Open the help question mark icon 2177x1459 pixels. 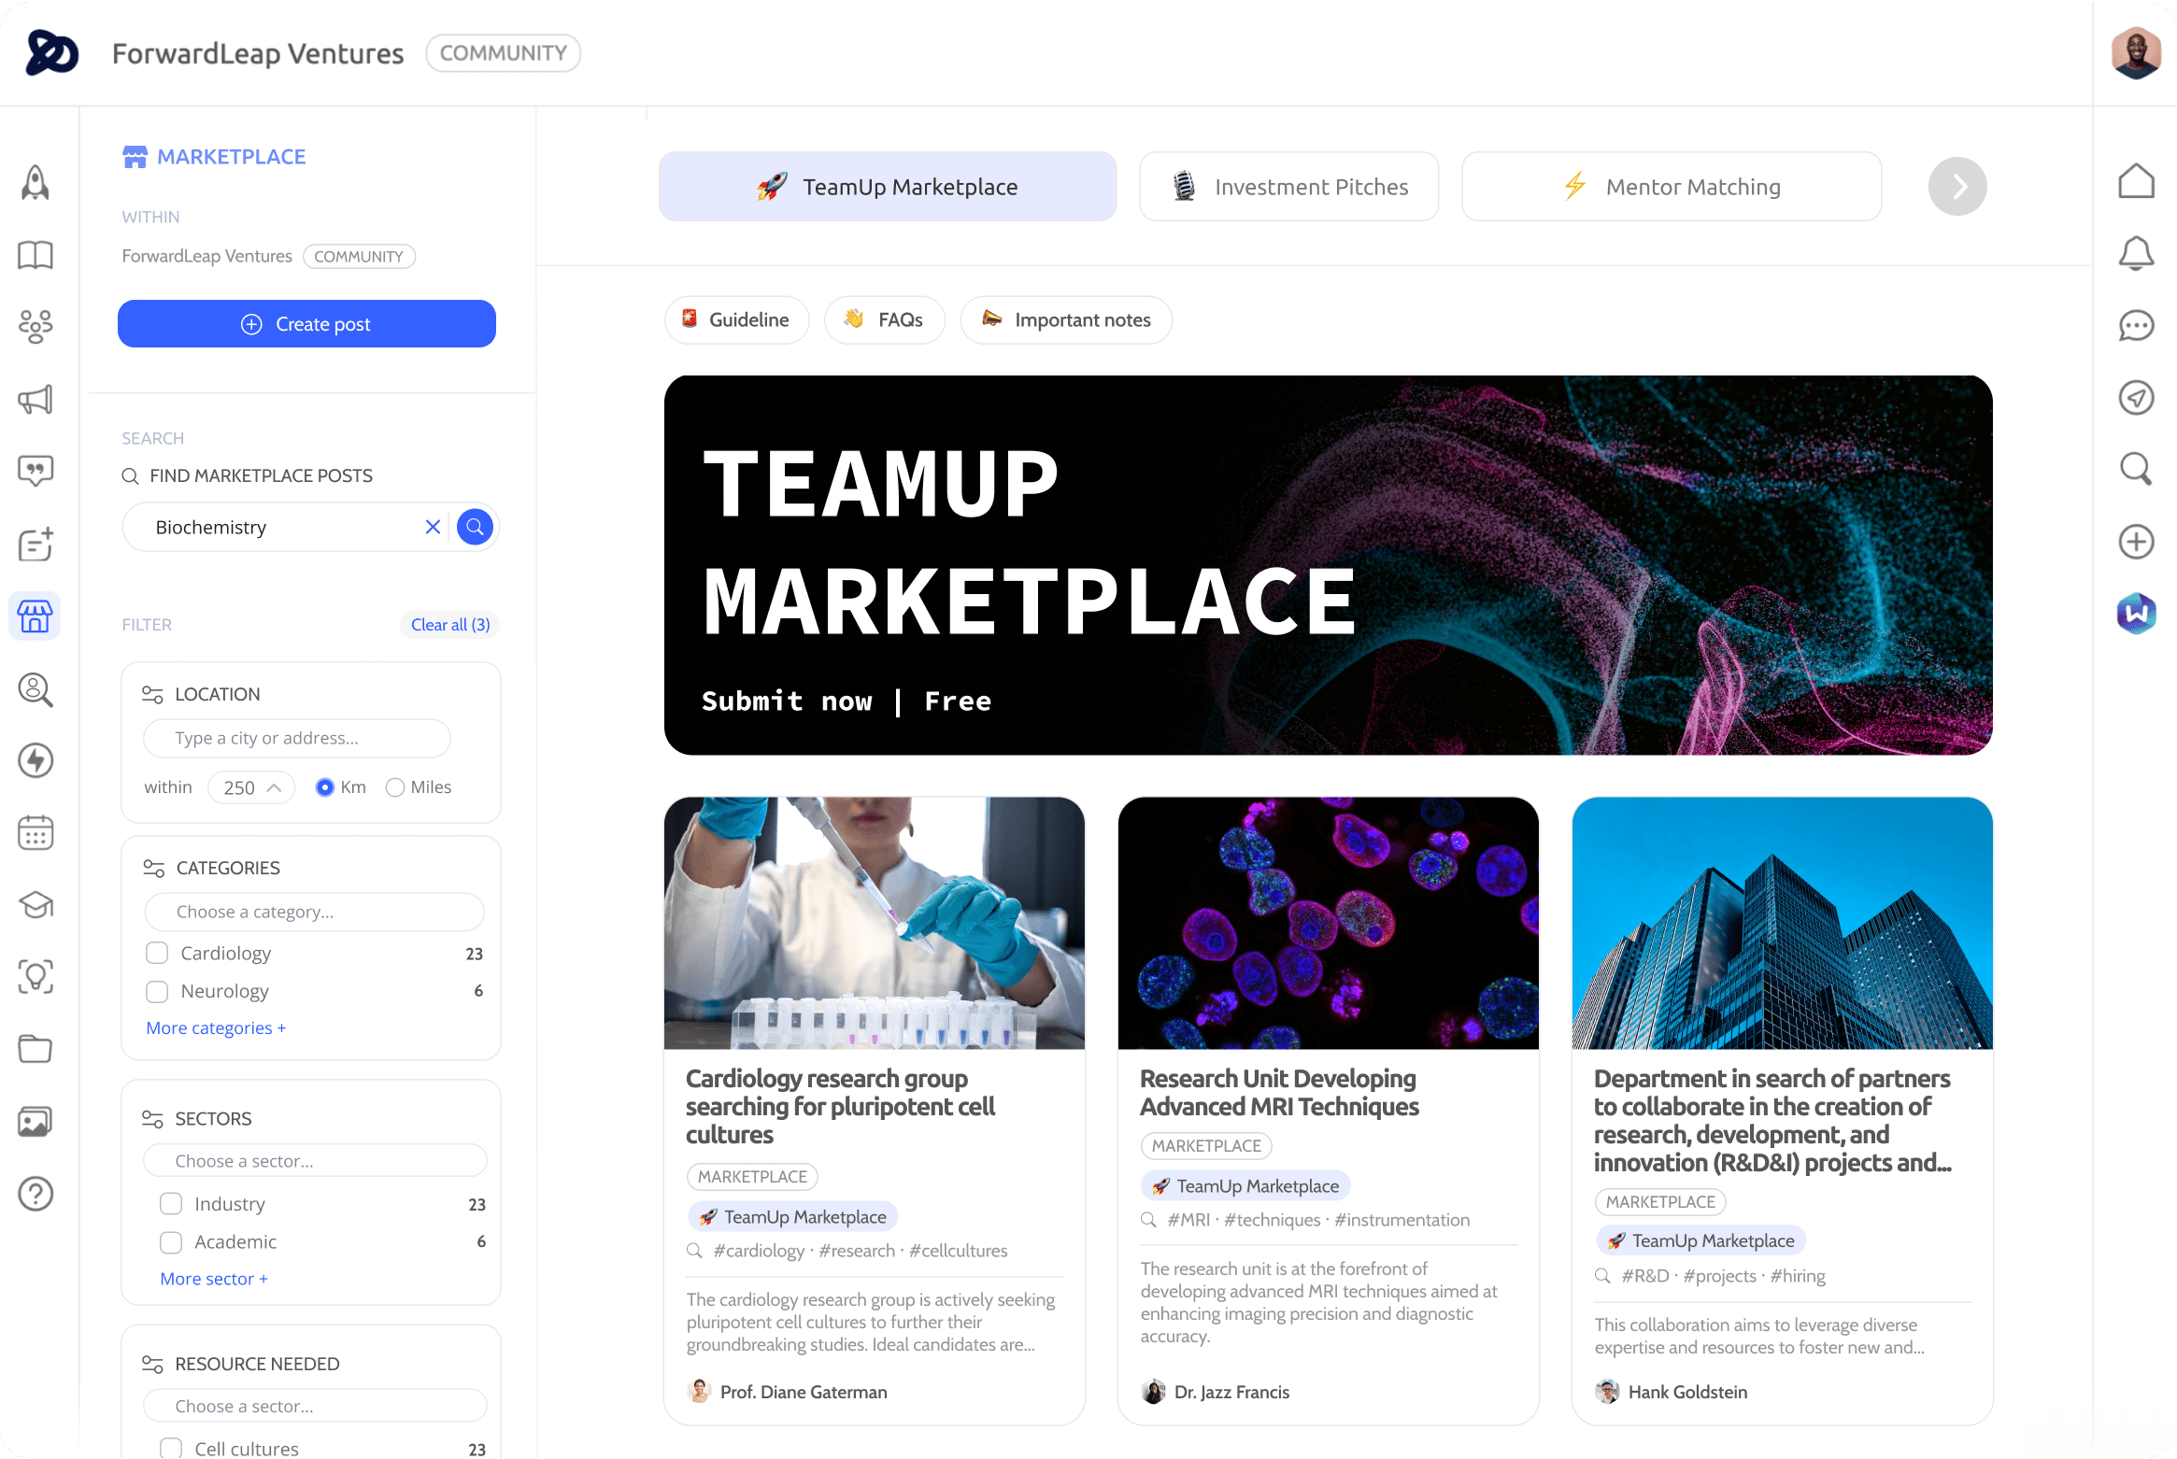coord(36,1193)
